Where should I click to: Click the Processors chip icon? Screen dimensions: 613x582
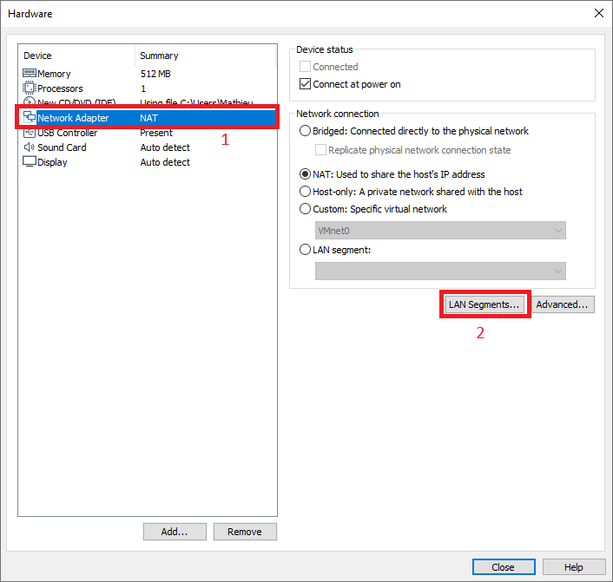pos(29,88)
